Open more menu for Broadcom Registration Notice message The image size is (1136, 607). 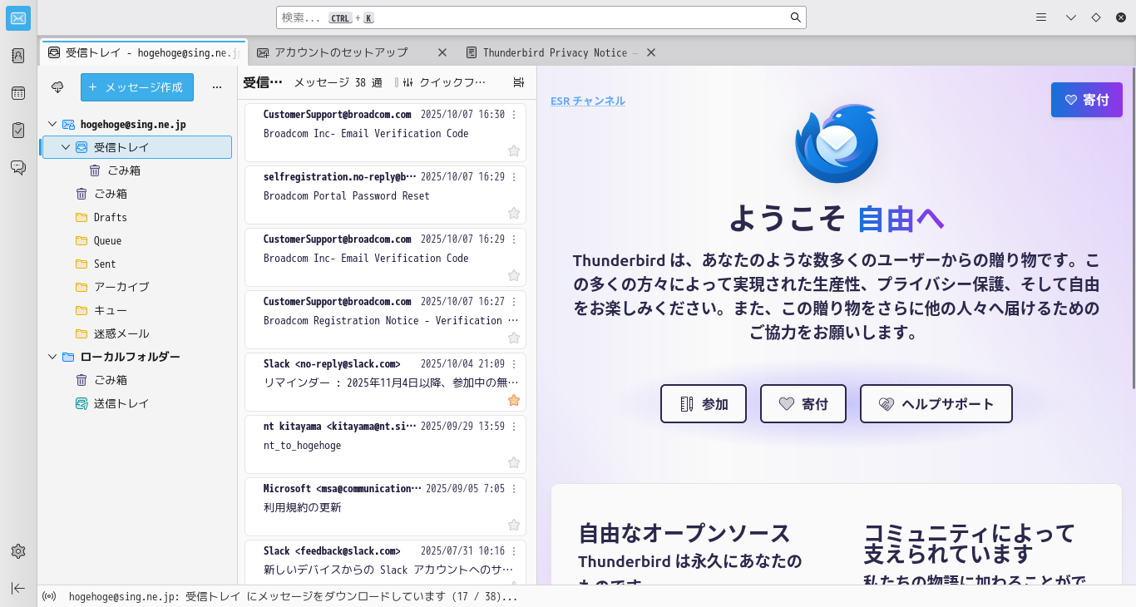[x=514, y=302]
